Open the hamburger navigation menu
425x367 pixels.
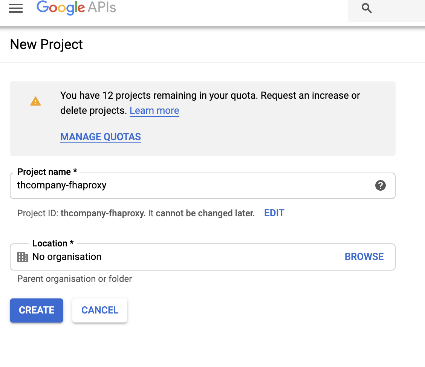tap(16, 9)
